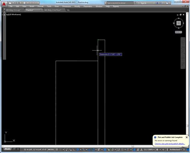Select the Model layout tab
This screenshot has width=190, height=153.
8,149
